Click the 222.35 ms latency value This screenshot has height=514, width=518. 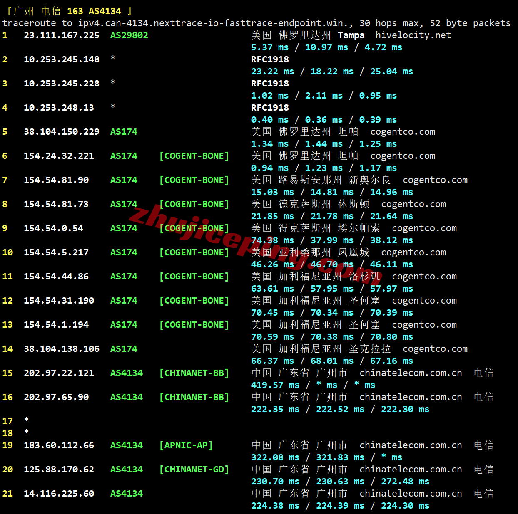point(275,409)
